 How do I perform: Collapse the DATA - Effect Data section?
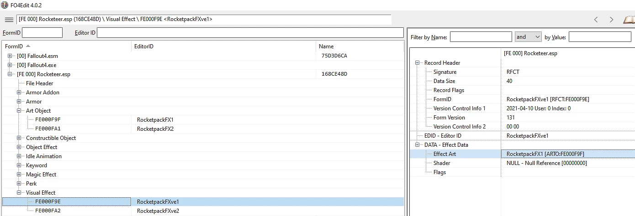pos(418,145)
